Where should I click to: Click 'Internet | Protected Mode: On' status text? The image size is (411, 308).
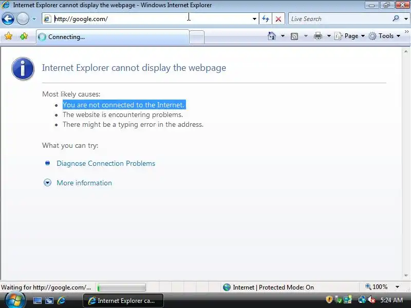(x=273, y=287)
